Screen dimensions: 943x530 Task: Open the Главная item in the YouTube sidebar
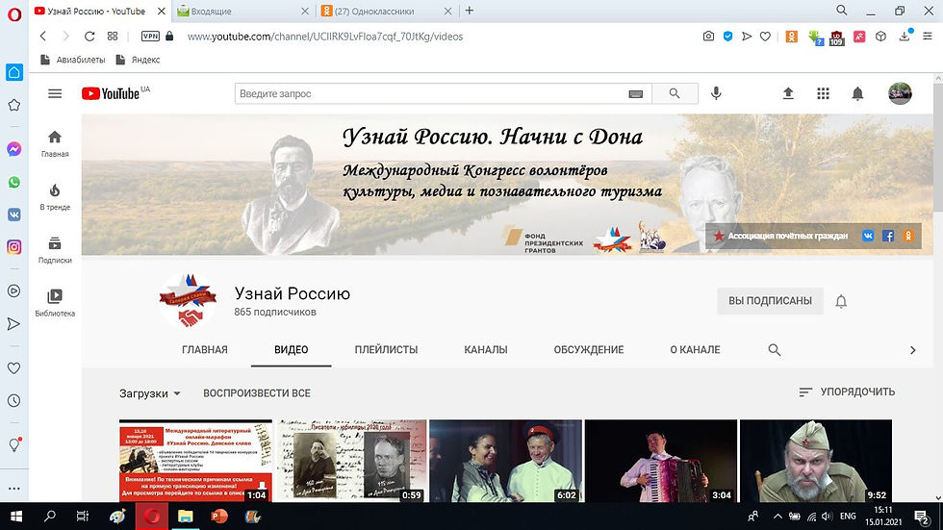click(55, 143)
